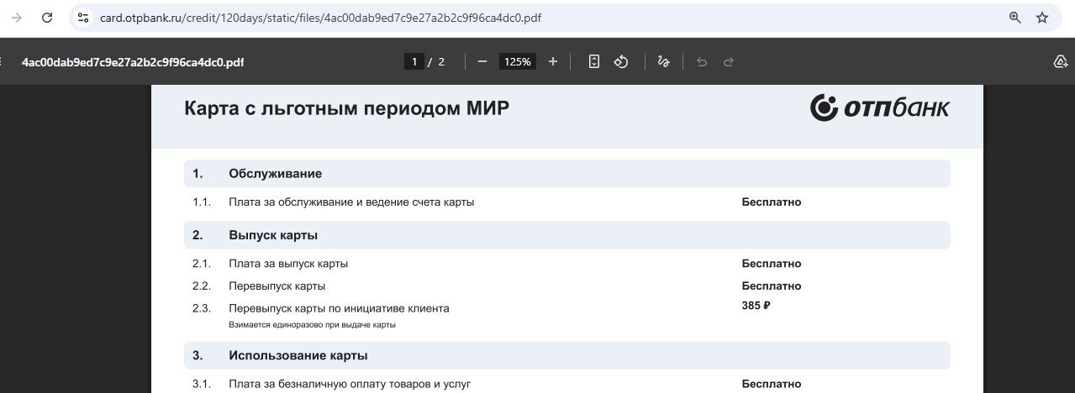Viewport: 1075px width, 393px height.
Task: Go forward in browser history
Action: 16,18
